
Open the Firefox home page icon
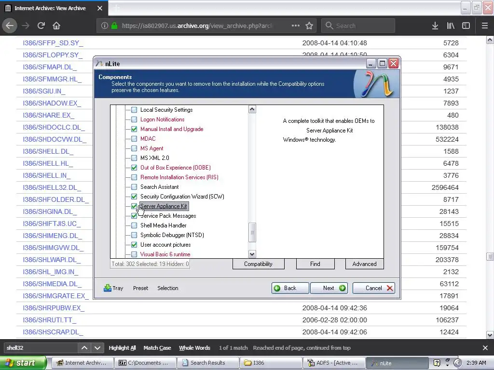click(x=56, y=26)
